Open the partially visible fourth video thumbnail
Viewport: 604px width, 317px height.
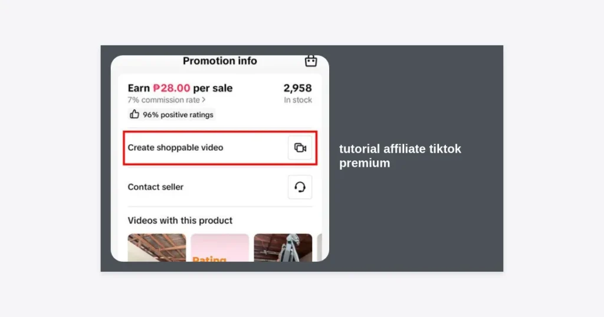[319, 247]
